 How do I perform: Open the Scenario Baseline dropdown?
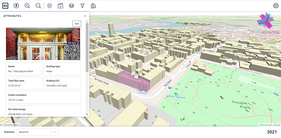coord(35,132)
